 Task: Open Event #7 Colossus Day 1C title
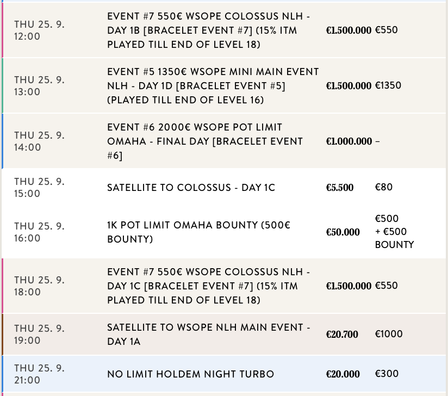[x=209, y=286]
